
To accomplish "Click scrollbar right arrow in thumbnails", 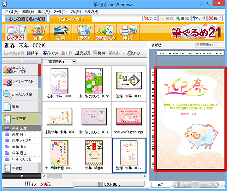I will click(x=144, y=176).
